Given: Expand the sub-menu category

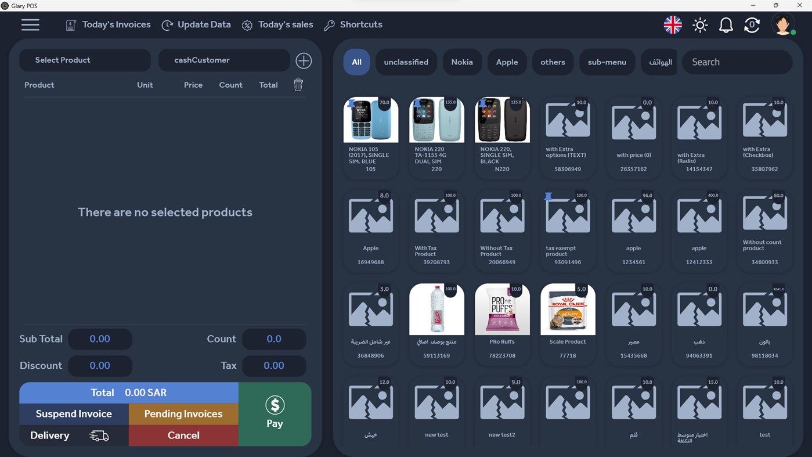Looking at the screenshot, I should coord(607,62).
